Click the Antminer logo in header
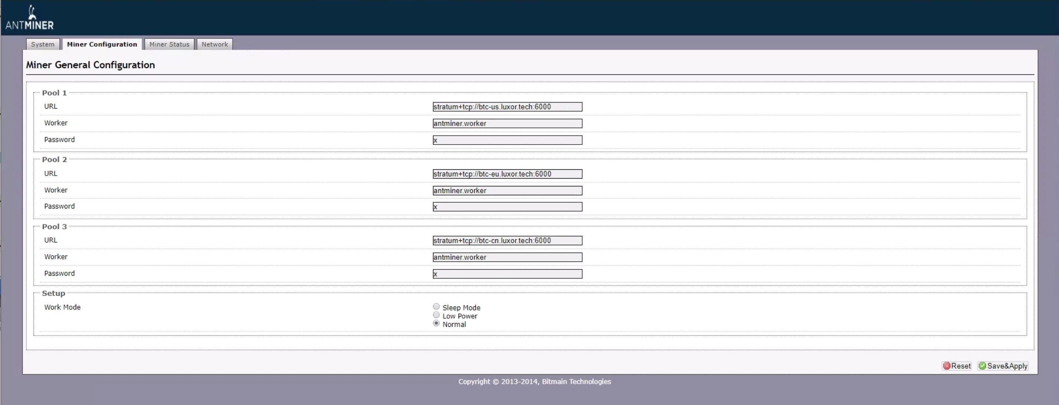This screenshot has height=405, width=1059. coord(30,18)
